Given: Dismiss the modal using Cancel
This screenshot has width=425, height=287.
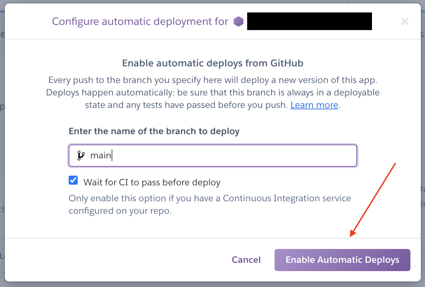Looking at the screenshot, I should click(x=246, y=260).
